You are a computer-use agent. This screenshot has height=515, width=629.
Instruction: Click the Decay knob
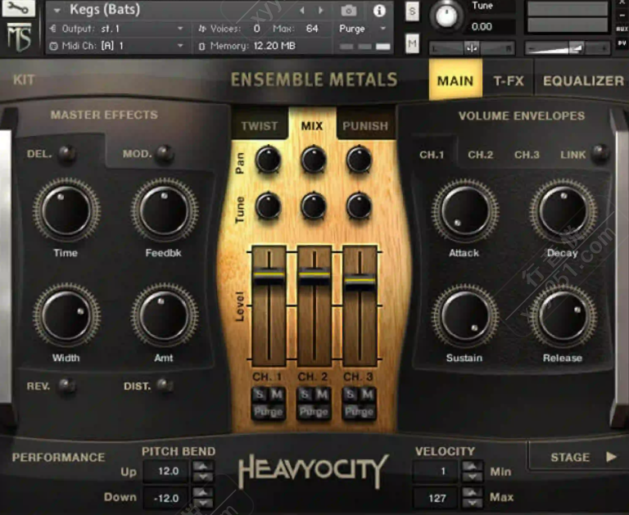[x=563, y=210]
